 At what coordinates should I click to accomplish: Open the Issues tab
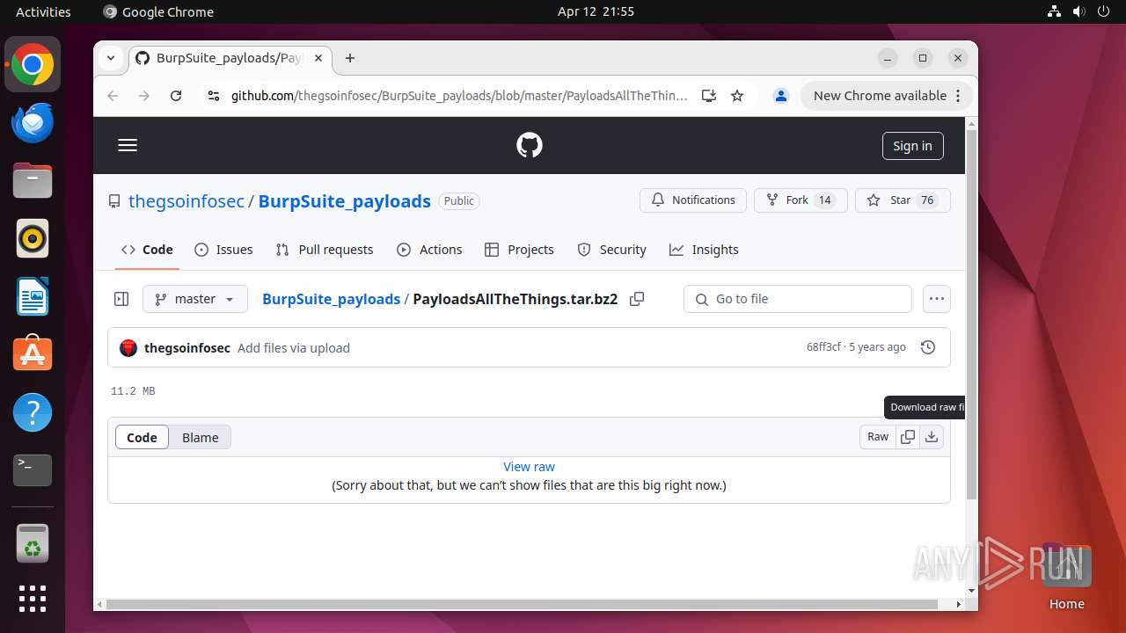click(x=223, y=250)
